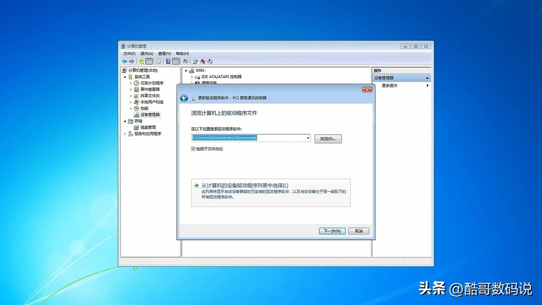The height and width of the screenshot is (305, 542).
Task: Click 更多操作 in actions pane
Action: click(389, 85)
